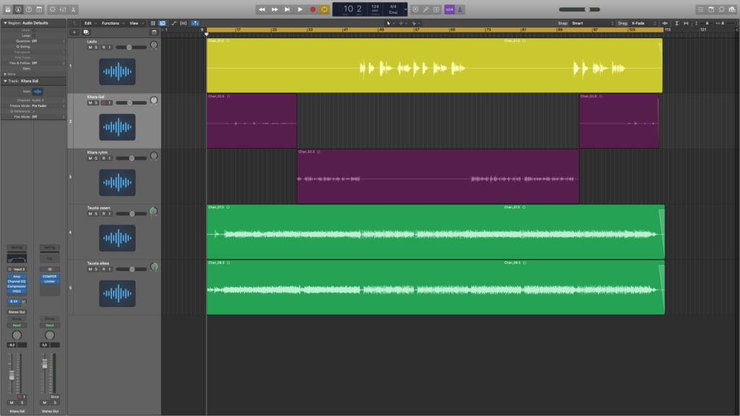This screenshot has width=740, height=416.
Task: Click the Stereo Out output slot
Action: click(17, 312)
